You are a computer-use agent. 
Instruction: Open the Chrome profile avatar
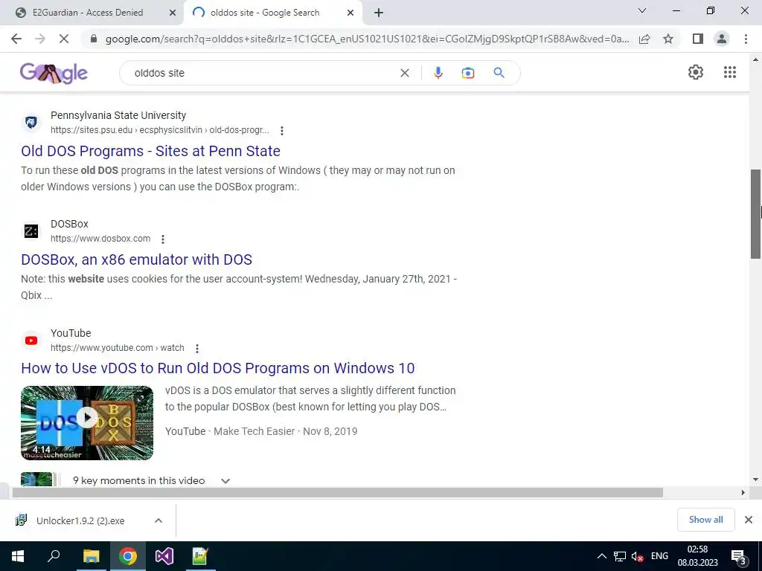[722, 39]
